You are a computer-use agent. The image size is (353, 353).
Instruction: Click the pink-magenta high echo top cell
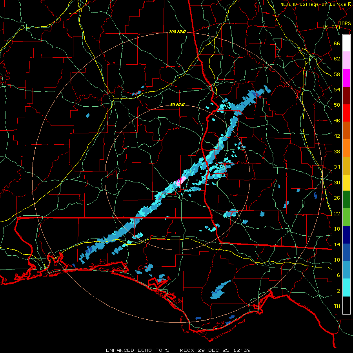(x=180, y=181)
